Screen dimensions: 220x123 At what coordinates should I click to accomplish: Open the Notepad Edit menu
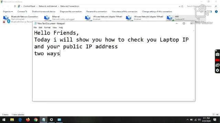pos(41,28)
